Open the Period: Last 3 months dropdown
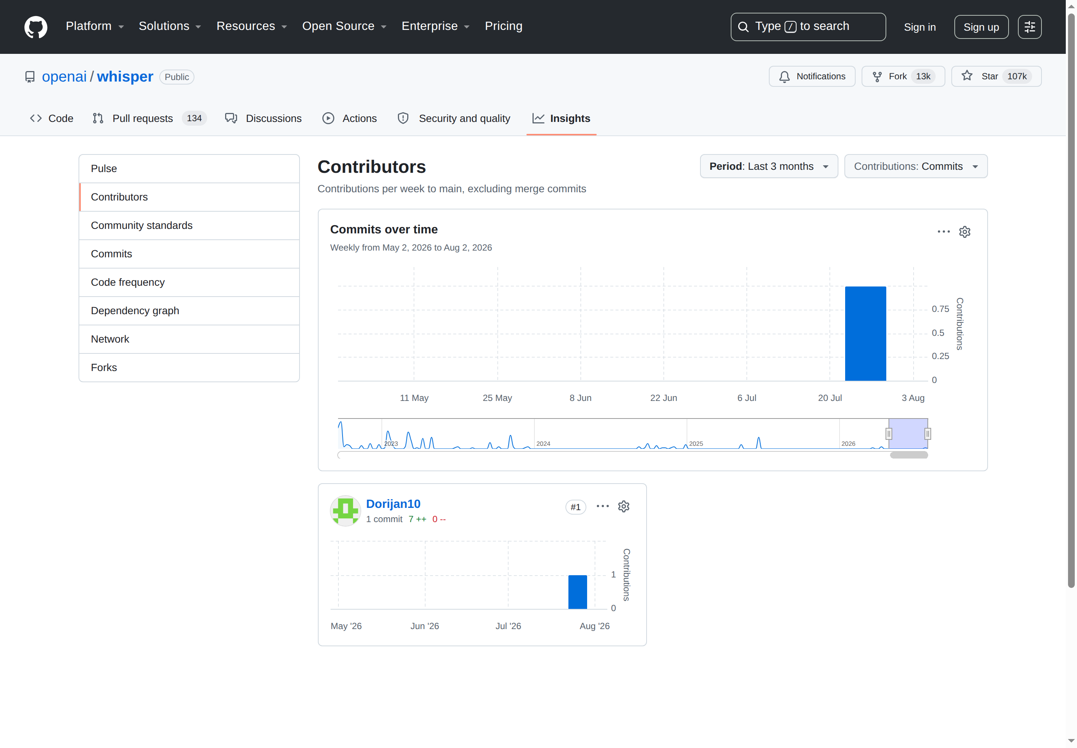Screen dimensions: 1077x748 (768, 166)
